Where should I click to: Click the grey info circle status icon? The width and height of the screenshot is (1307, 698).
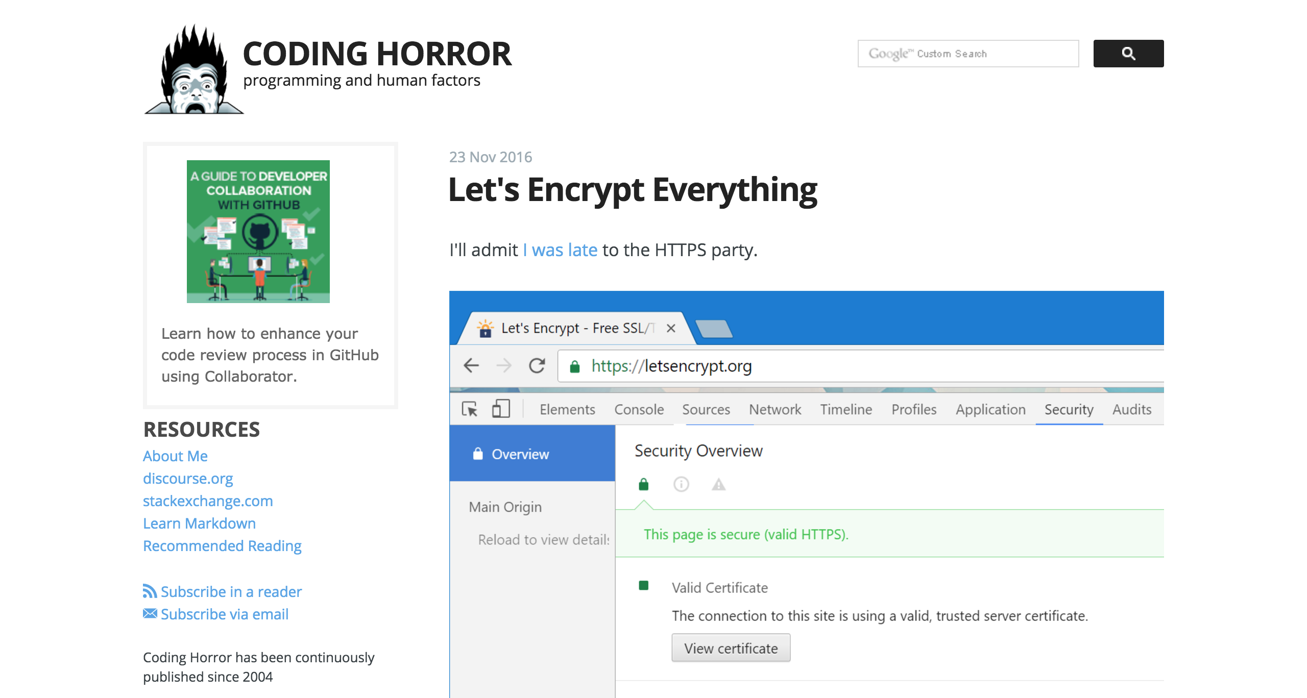point(681,484)
